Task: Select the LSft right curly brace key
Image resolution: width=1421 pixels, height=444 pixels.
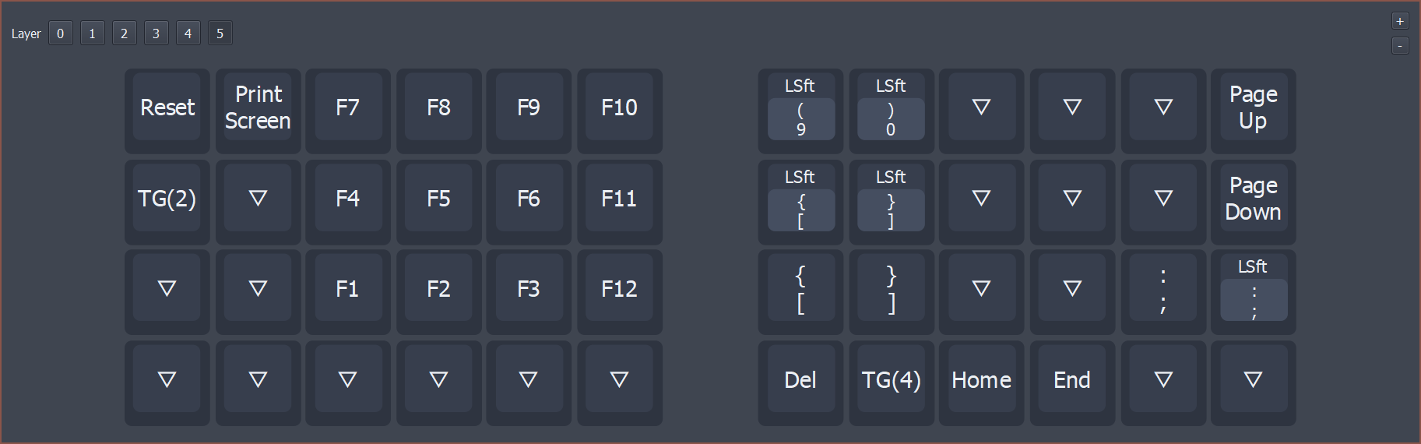Action: click(x=891, y=200)
